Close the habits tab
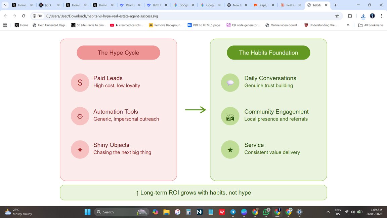Viewport: 387px width, 218px height. (326, 5)
